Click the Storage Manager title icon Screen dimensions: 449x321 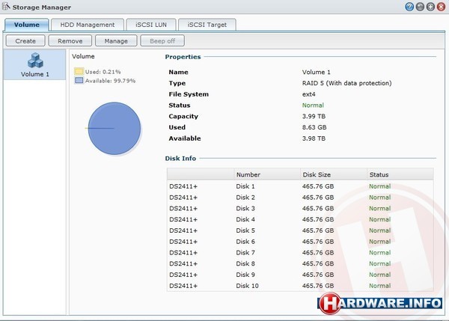point(6,7)
